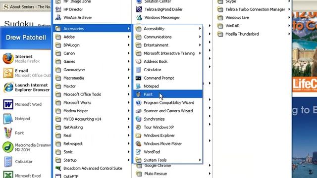Click the Solution Center icon
This screenshot has height=178, width=317.
click(139, 1)
